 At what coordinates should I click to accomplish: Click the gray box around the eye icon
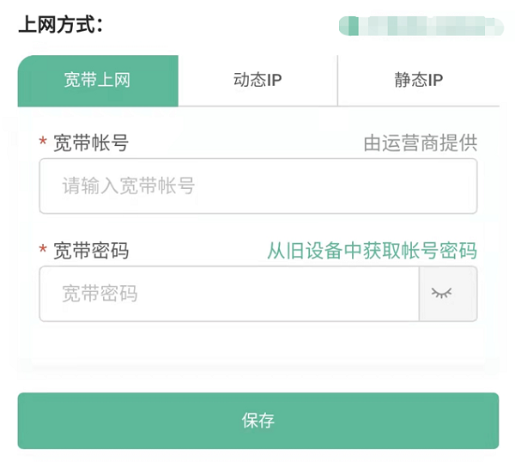462,294
